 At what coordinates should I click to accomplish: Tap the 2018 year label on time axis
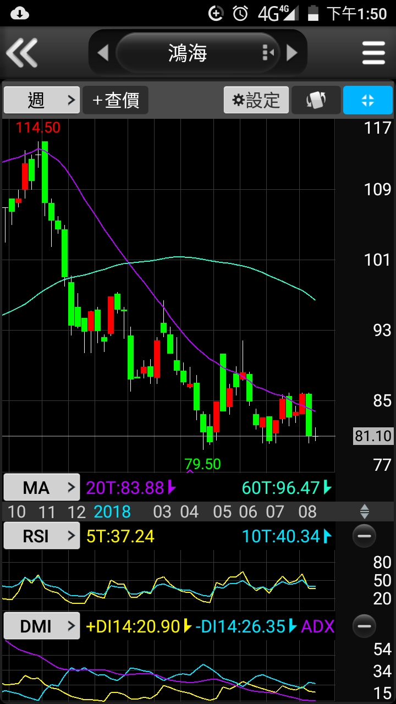coord(112,512)
